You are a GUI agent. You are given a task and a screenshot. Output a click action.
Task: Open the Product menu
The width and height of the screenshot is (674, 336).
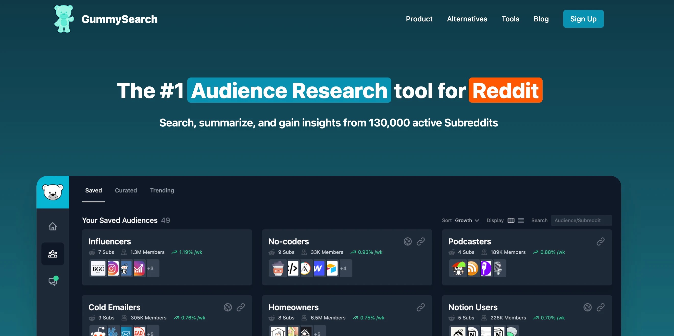click(419, 19)
